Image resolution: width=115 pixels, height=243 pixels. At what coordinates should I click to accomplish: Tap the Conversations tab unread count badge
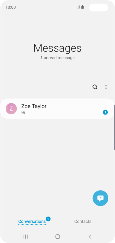coord(48,219)
